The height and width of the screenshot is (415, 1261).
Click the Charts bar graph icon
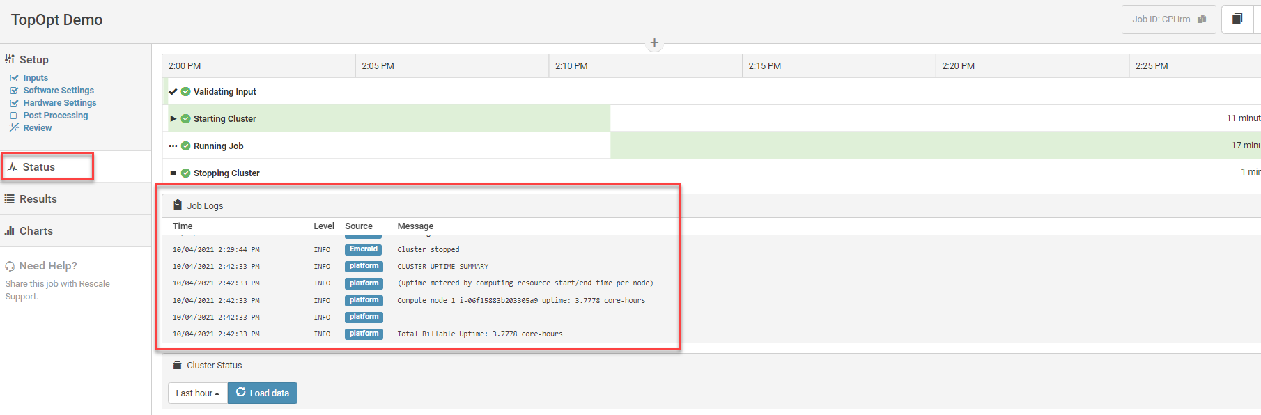point(10,231)
